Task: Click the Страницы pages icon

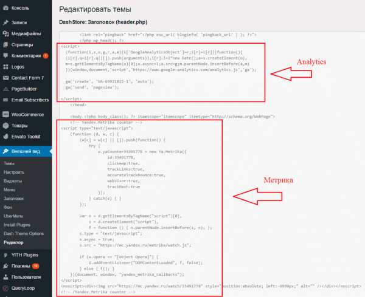Action: [x=5, y=44]
